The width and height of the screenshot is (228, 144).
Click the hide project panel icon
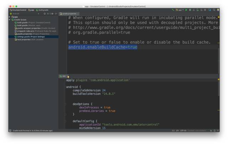56,14
